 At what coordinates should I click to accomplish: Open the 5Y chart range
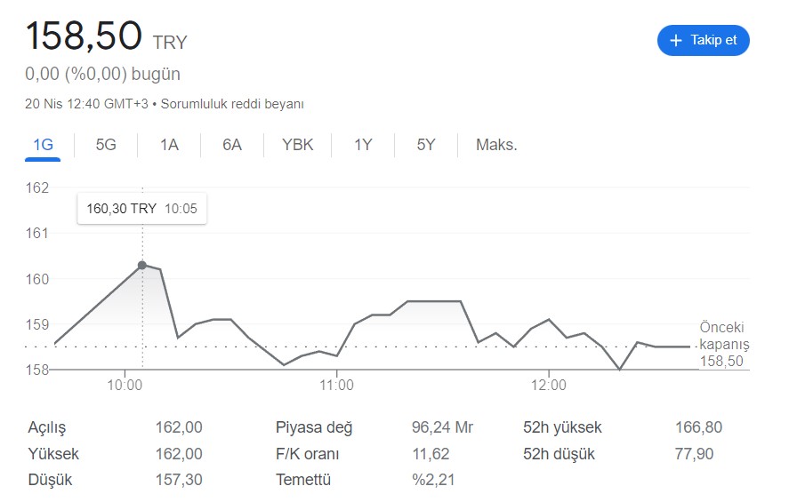click(x=426, y=145)
